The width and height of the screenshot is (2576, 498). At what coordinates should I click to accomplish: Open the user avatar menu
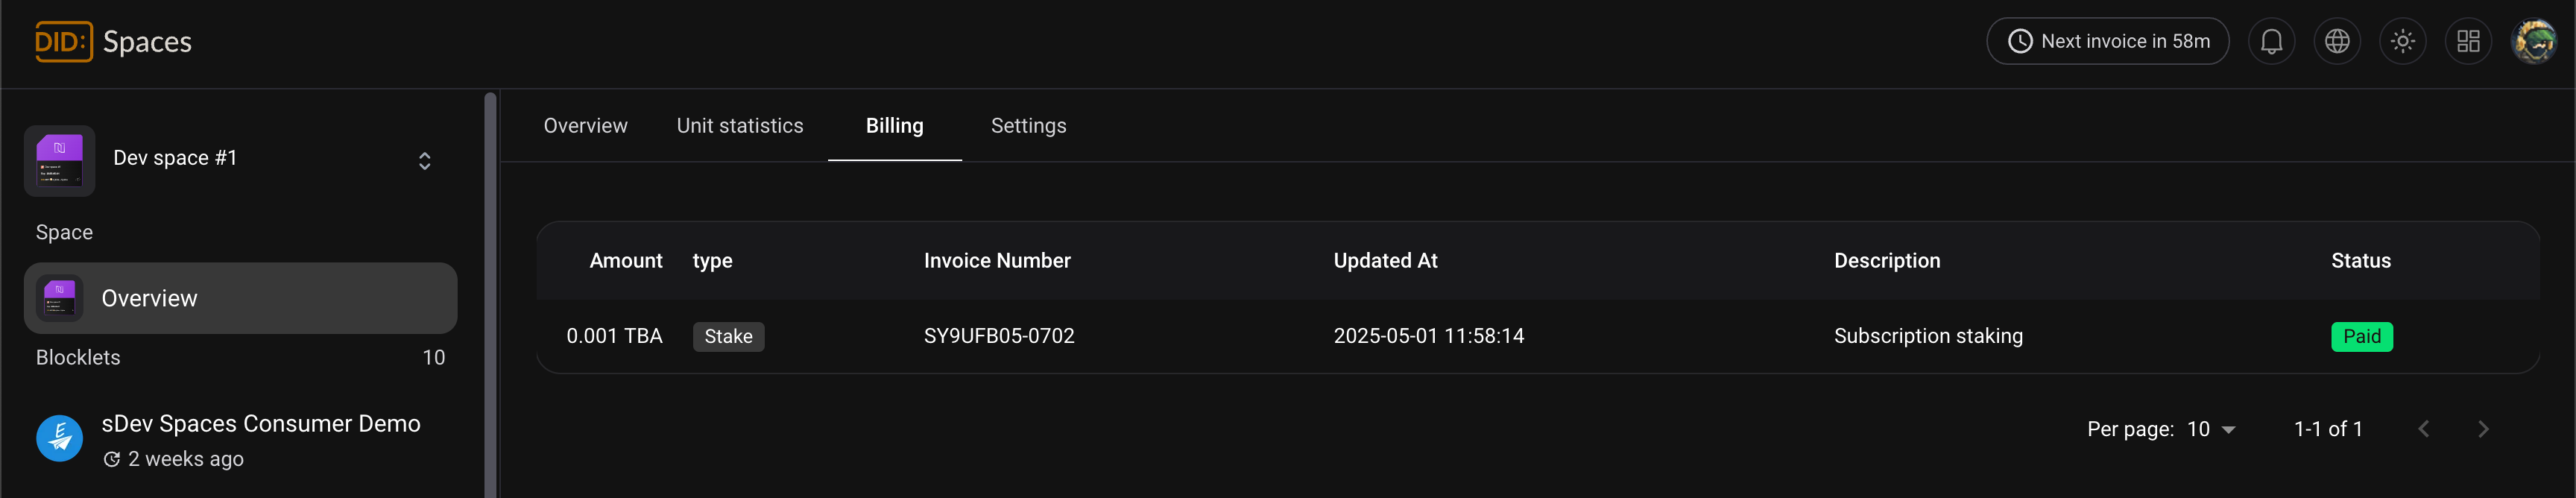coord(2534,42)
